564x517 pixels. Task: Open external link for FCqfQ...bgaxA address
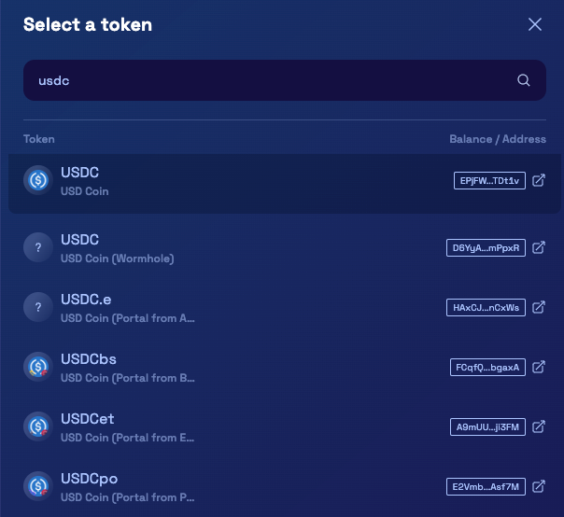coord(539,367)
